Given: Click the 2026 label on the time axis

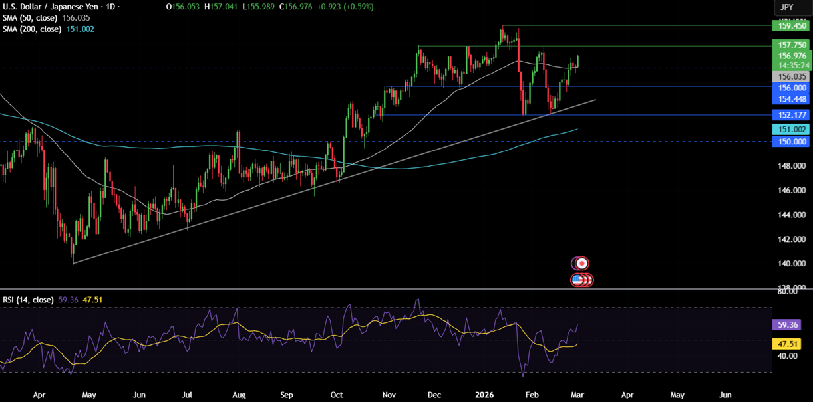Looking at the screenshot, I should pyautogui.click(x=484, y=395).
